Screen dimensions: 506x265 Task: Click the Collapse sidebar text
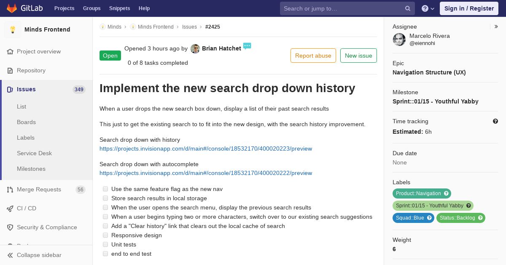(39, 255)
